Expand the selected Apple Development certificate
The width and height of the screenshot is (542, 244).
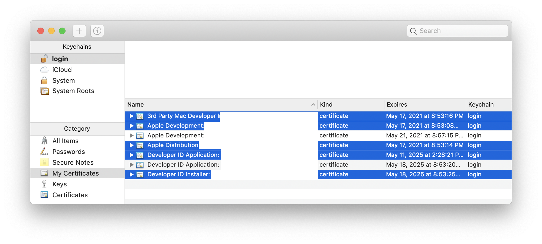click(x=132, y=126)
